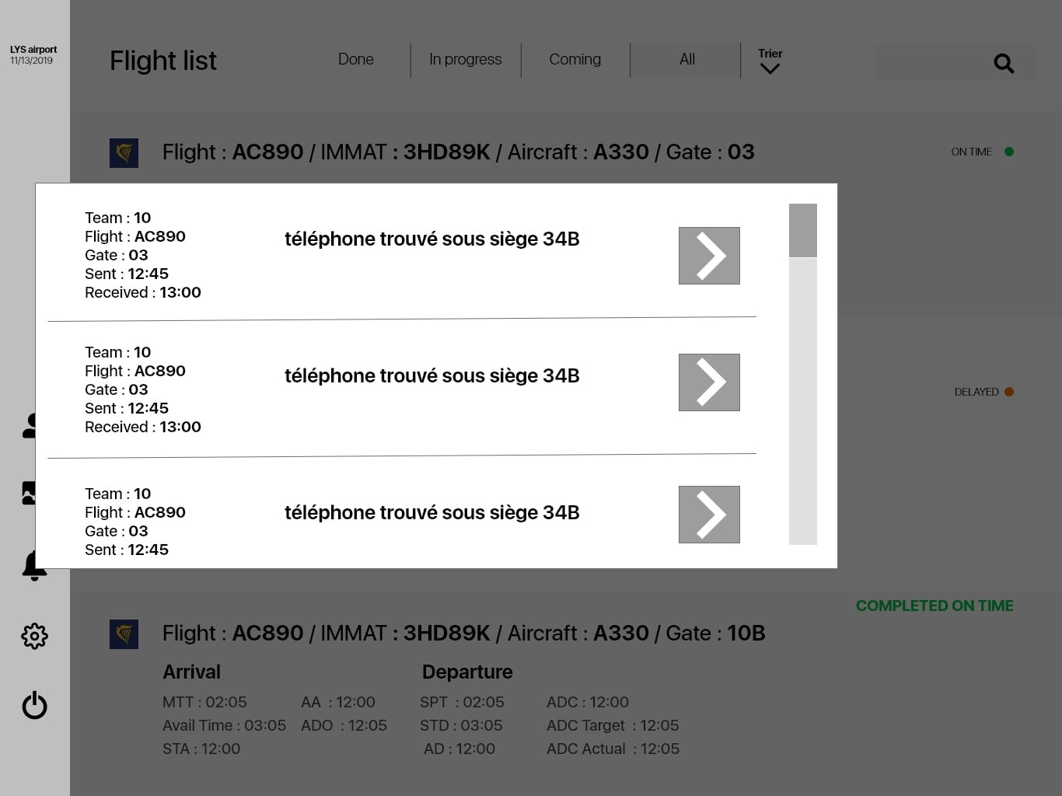1062x796 pixels.
Task: Open third message with arrow button
Action: pyautogui.click(x=709, y=515)
